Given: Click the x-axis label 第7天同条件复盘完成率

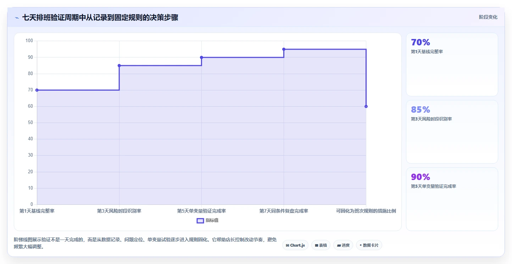Looking at the screenshot, I should [284, 211].
